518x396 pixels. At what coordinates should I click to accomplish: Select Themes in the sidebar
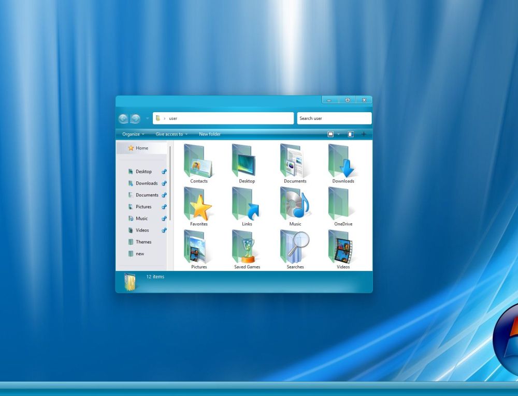tap(143, 241)
